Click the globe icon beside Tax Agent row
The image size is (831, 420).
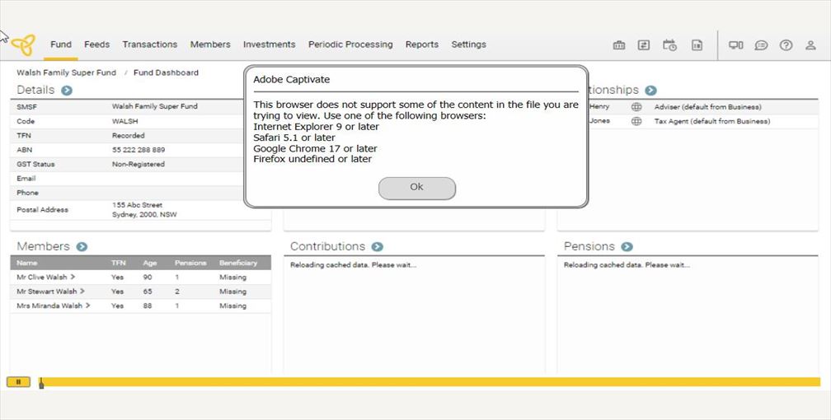tap(636, 121)
